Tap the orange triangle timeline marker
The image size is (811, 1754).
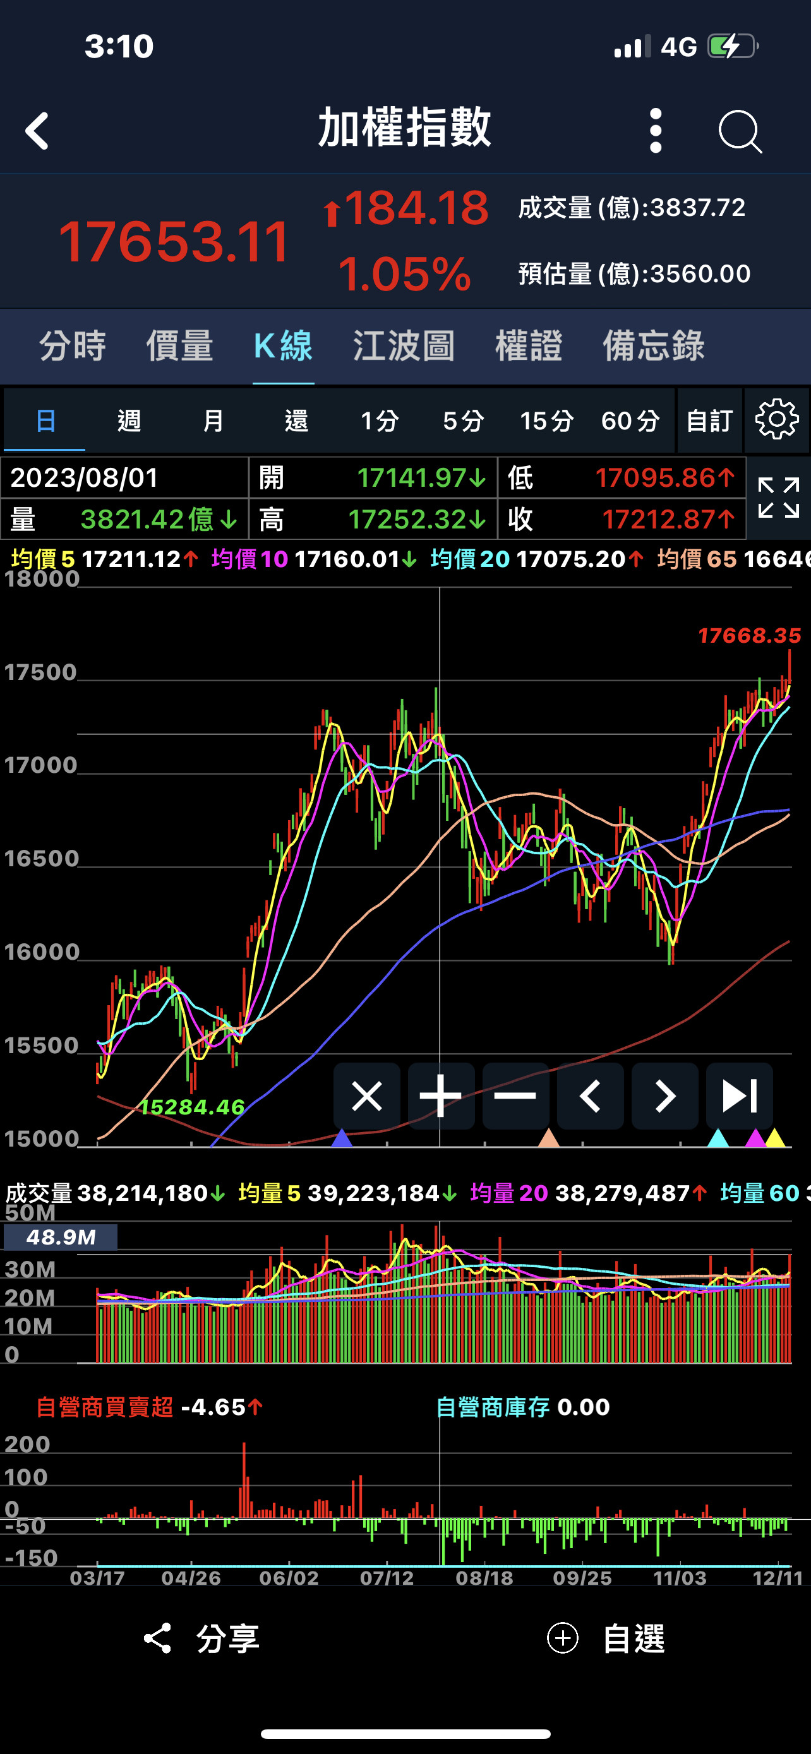point(548,1138)
